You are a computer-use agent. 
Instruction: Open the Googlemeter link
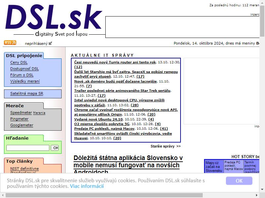[22, 125]
